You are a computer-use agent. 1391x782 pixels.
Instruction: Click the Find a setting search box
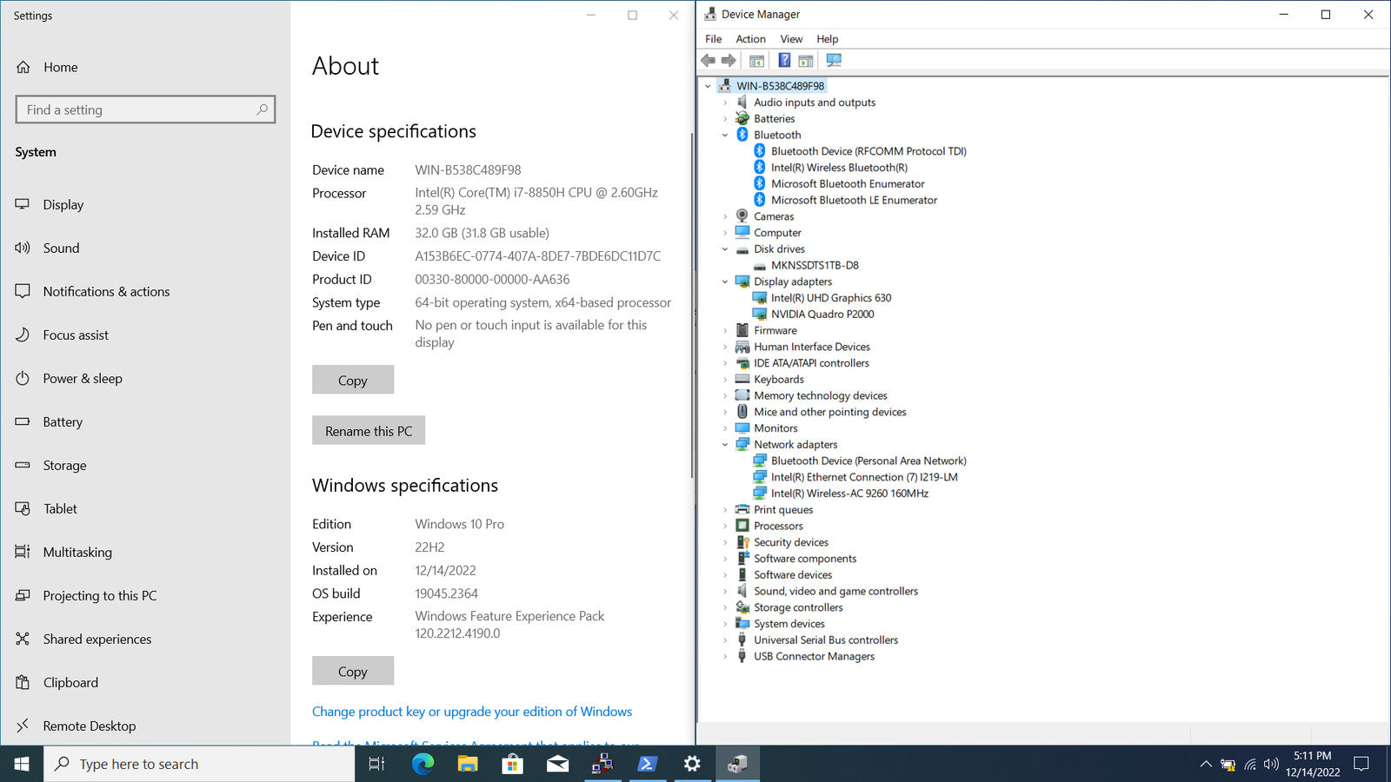(139, 109)
